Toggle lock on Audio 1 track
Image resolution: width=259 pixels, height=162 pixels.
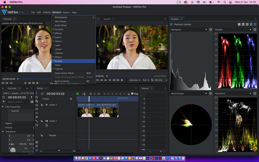click(x=42, y=121)
